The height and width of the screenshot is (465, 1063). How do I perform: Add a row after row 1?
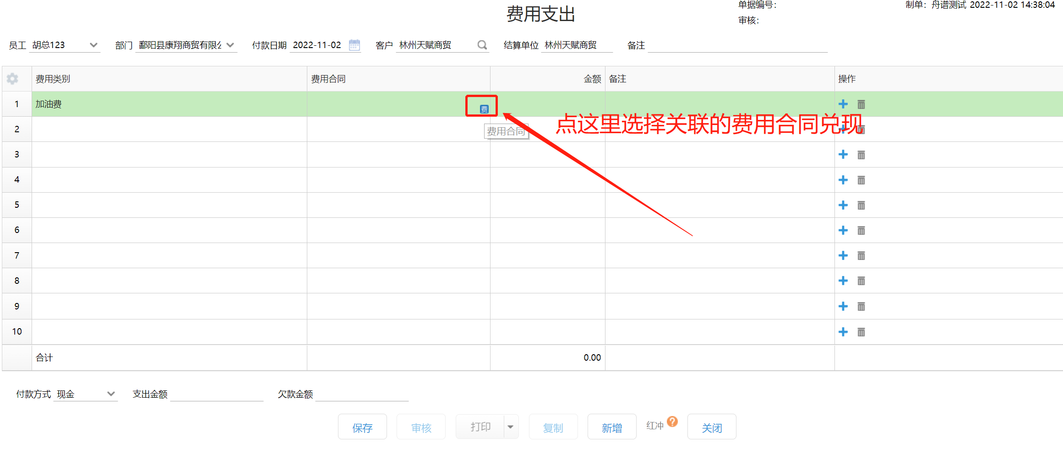coord(843,104)
